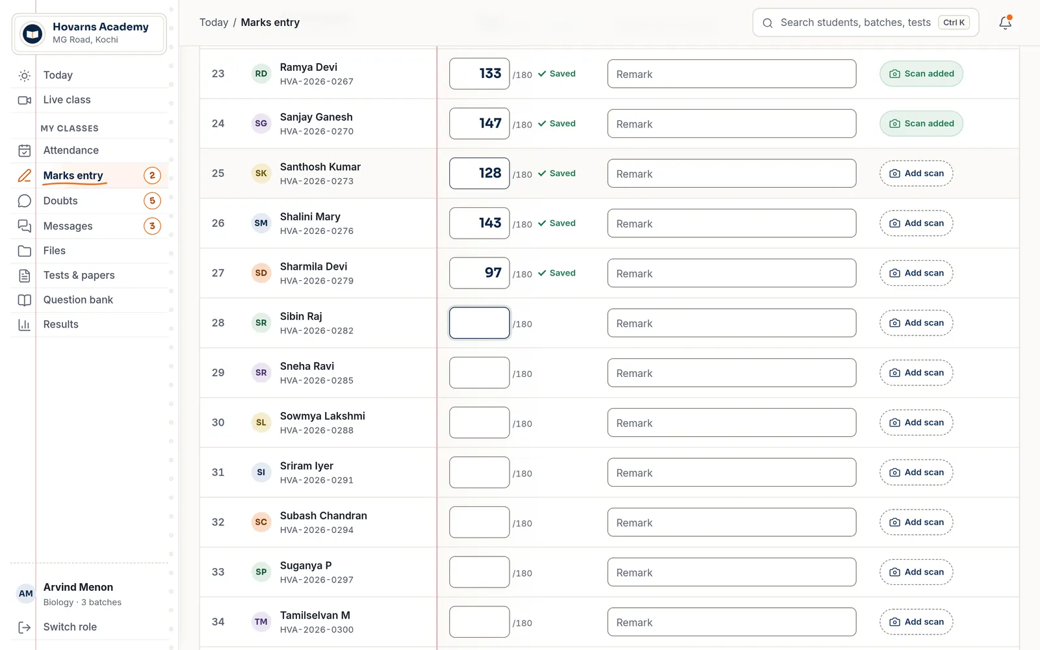
Task: Click the Hovarns Academy institute card
Action: coord(89,33)
